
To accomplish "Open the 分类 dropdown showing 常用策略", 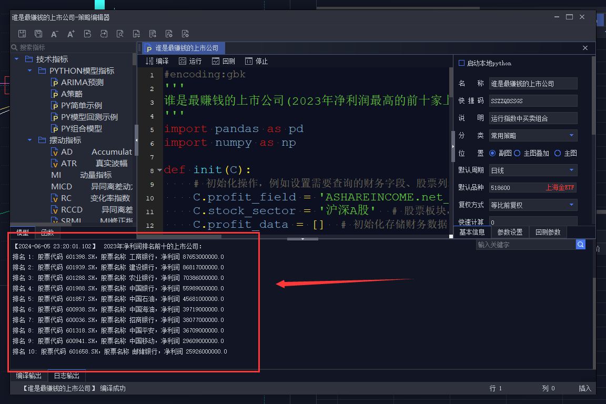I will tap(533, 135).
